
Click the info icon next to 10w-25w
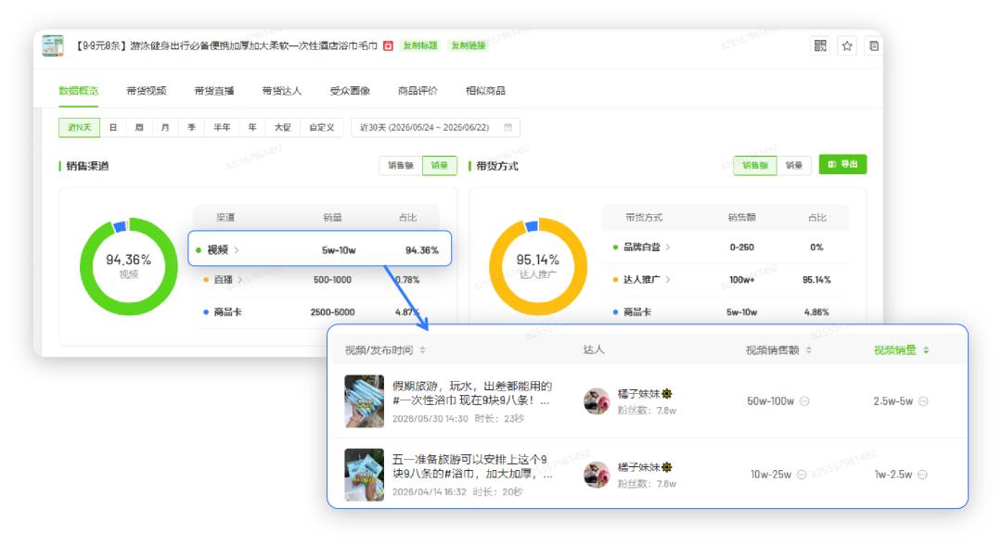(x=802, y=475)
